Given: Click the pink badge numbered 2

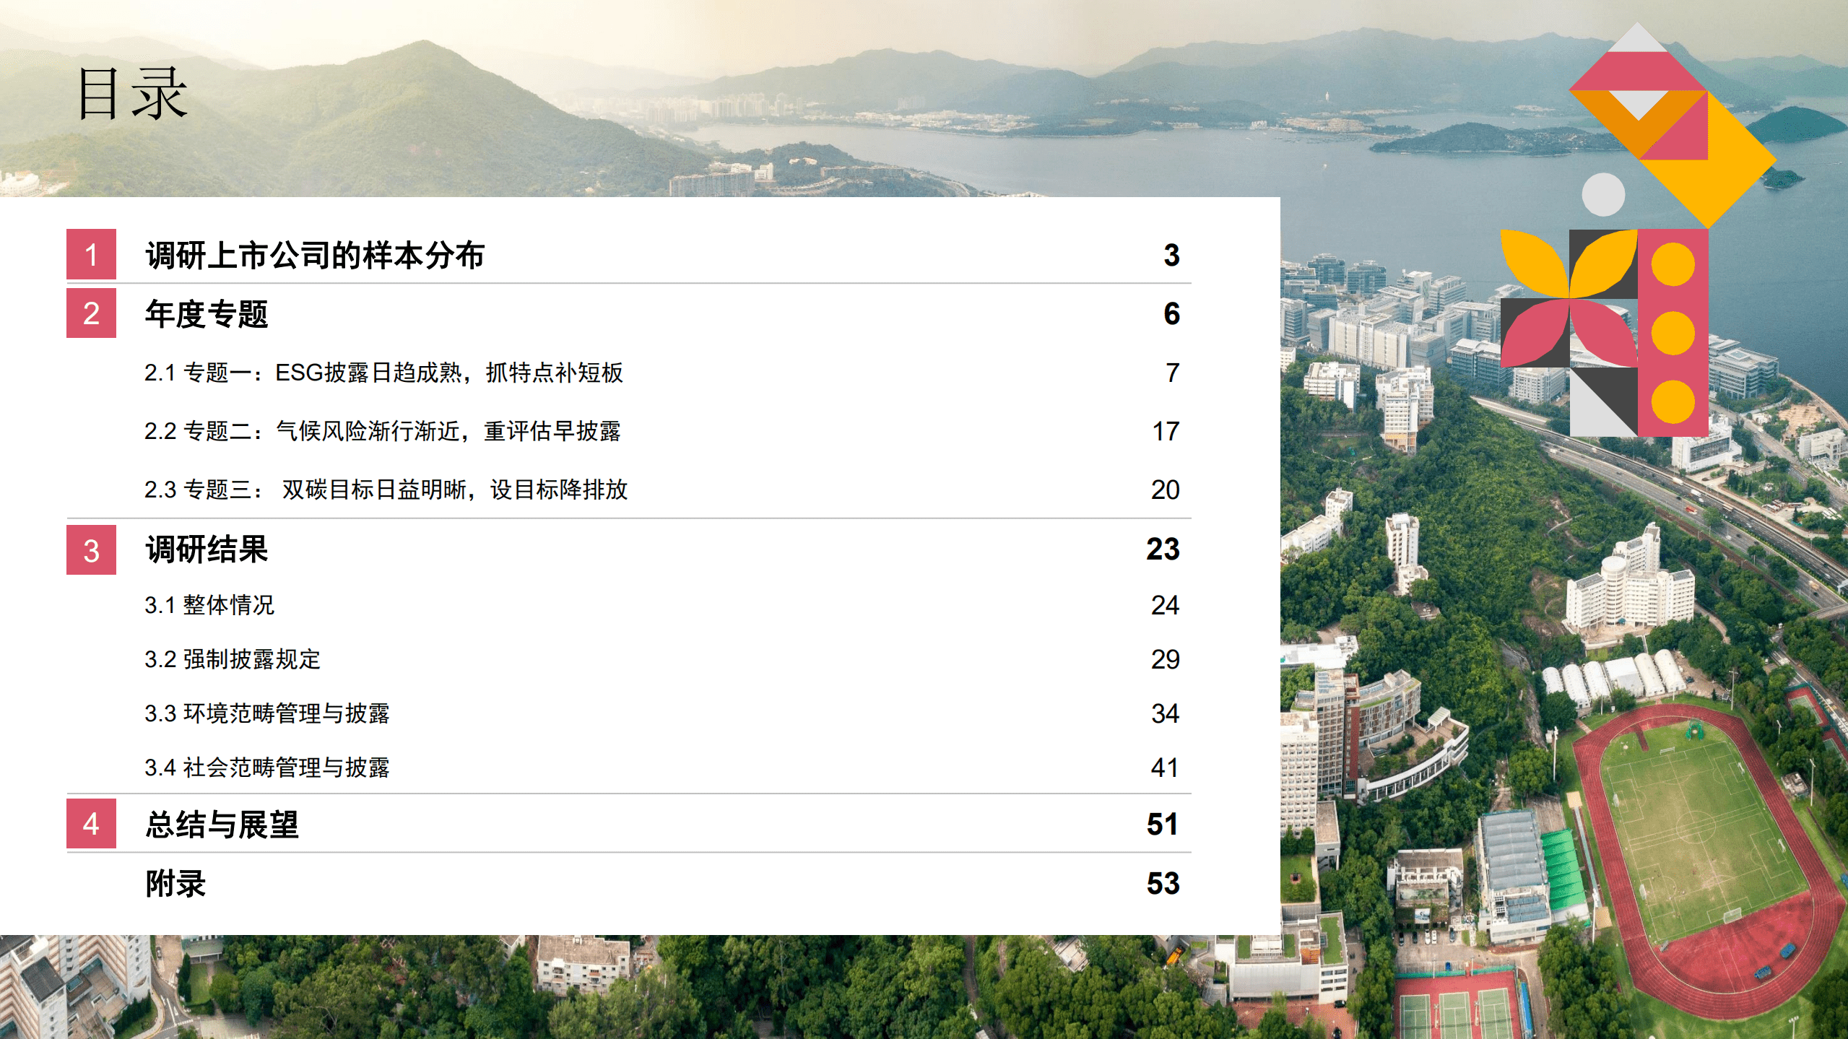Looking at the screenshot, I should (x=91, y=314).
